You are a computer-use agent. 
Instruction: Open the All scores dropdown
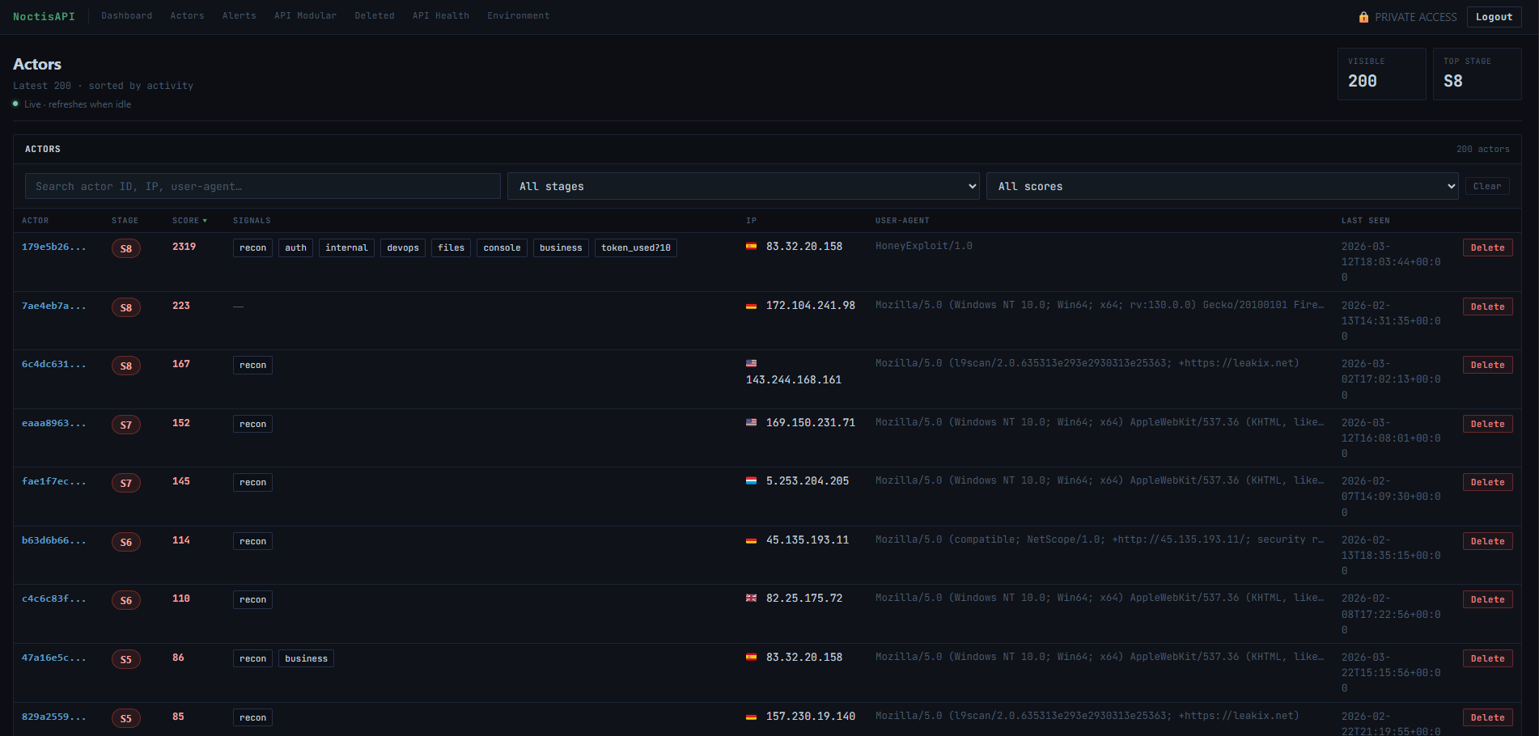1223,186
